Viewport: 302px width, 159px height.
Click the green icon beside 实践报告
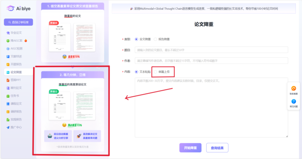tap(8, 120)
